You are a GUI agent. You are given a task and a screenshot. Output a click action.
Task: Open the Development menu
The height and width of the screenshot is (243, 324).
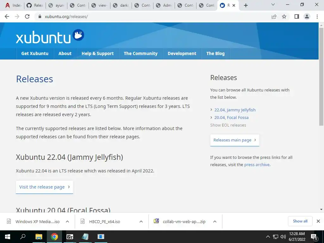click(x=182, y=53)
